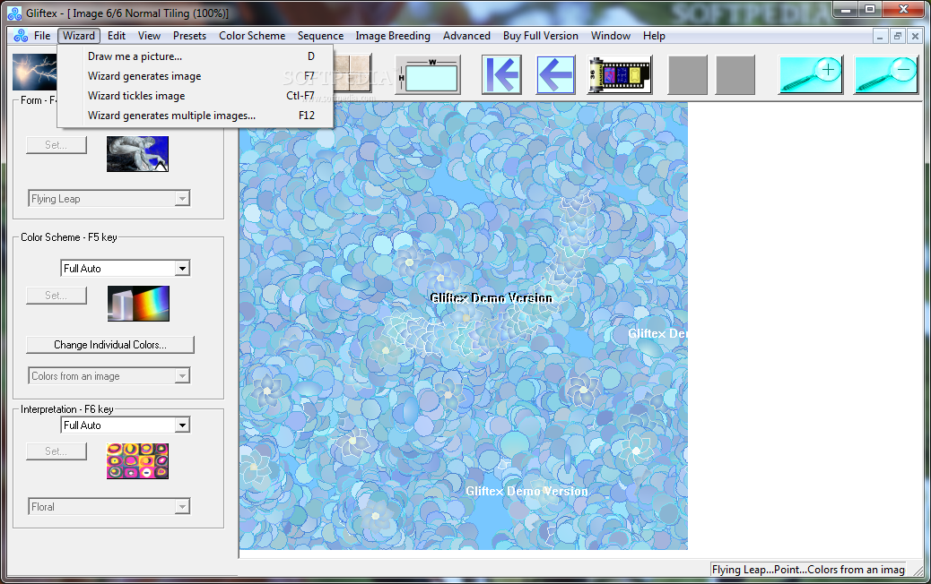Expand the Interpretation Full Auto dropdown
The height and width of the screenshot is (584, 931).
182,425
